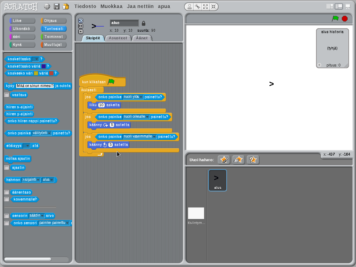This screenshot has height=267, width=356.
Task: Stop all scripts with red button
Action: tap(345, 19)
